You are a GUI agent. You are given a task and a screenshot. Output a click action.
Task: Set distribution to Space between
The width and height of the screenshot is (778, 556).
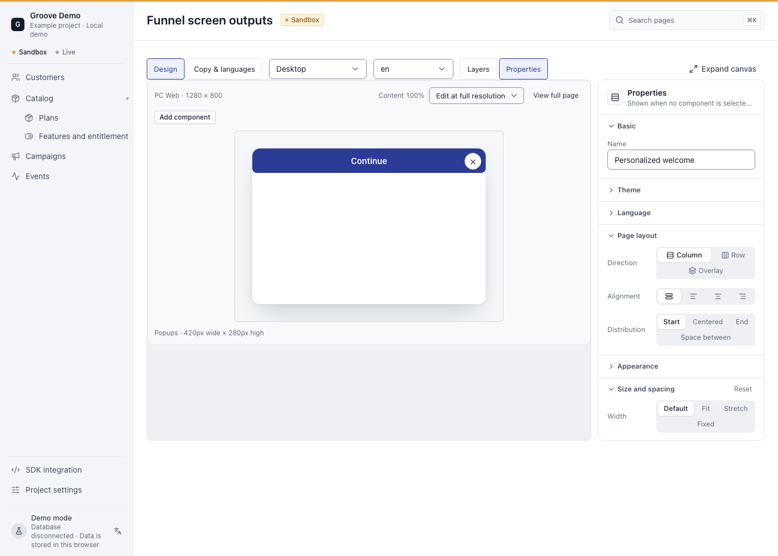(x=706, y=337)
